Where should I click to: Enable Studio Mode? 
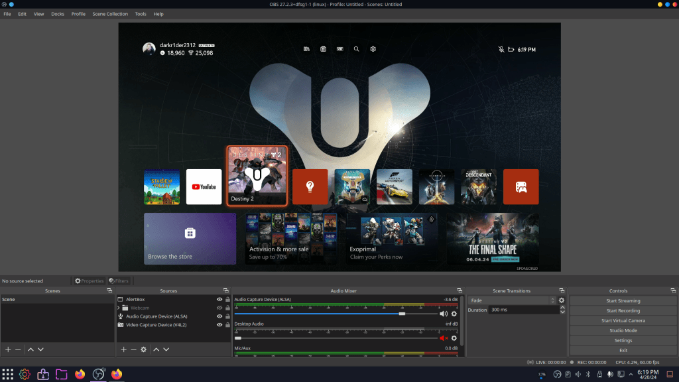pyautogui.click(x=623, y=330)
